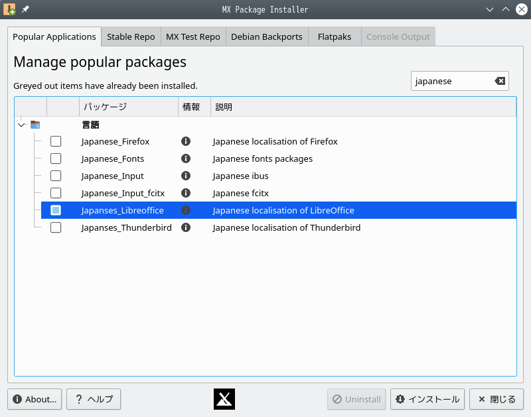Select the Japanses_Thunderbird package name
The width and height of the screenshot is (531, 417).
click(x=126, y=227)
